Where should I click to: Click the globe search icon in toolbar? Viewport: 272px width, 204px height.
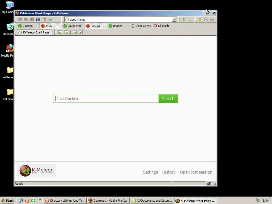point(50,19)
